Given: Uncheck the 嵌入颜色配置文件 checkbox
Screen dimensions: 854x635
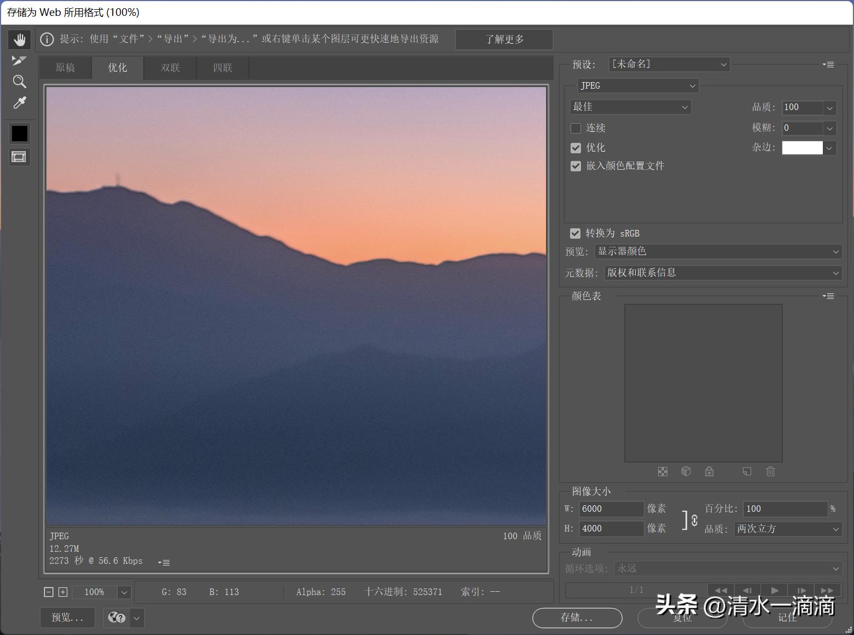Looking at the screenshot, I should tap(576, 166).
